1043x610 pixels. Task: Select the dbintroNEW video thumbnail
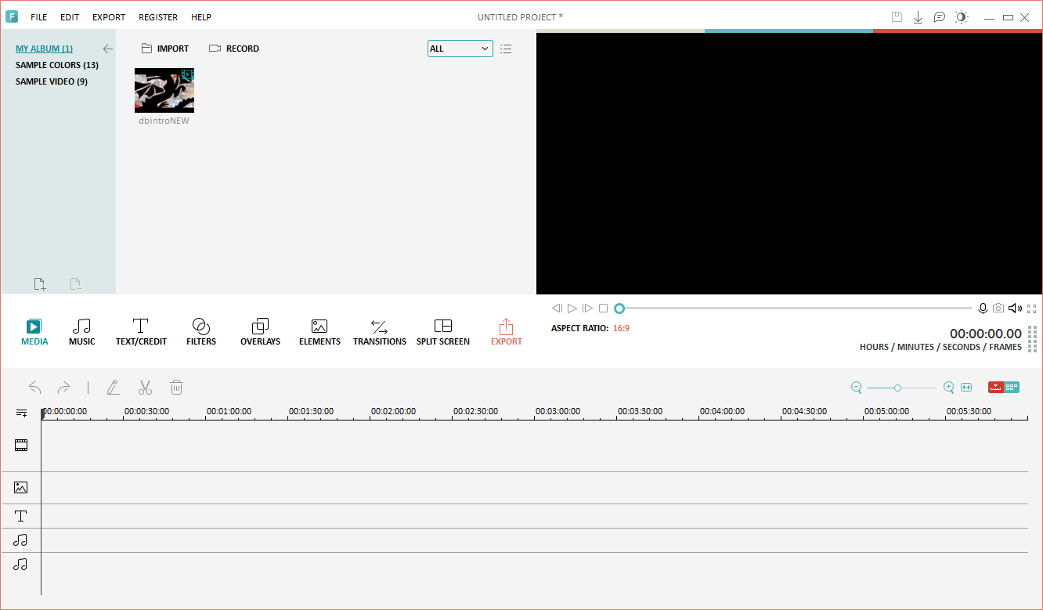tap(164, 91)
